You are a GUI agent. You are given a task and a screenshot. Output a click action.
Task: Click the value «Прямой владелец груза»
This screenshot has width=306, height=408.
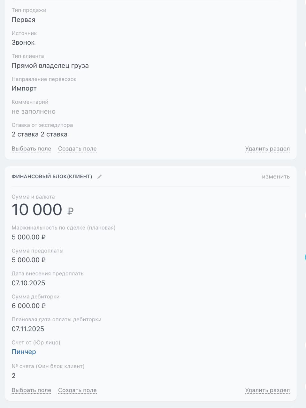pyautogui.click(x=50, y=66)
